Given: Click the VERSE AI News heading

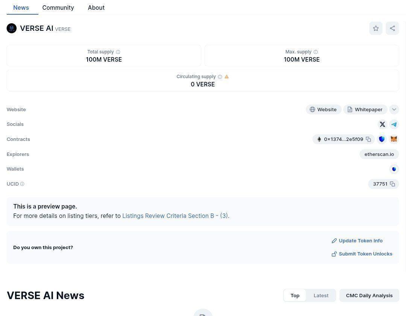Looking at the screenshot, I should pos(45,296).
